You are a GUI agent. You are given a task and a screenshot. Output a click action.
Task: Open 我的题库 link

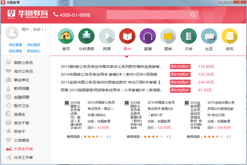click(34, 45)
